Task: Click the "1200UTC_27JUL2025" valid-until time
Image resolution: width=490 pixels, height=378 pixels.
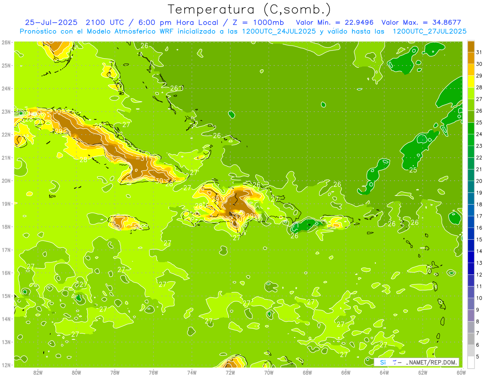Action: coord(430,31)
